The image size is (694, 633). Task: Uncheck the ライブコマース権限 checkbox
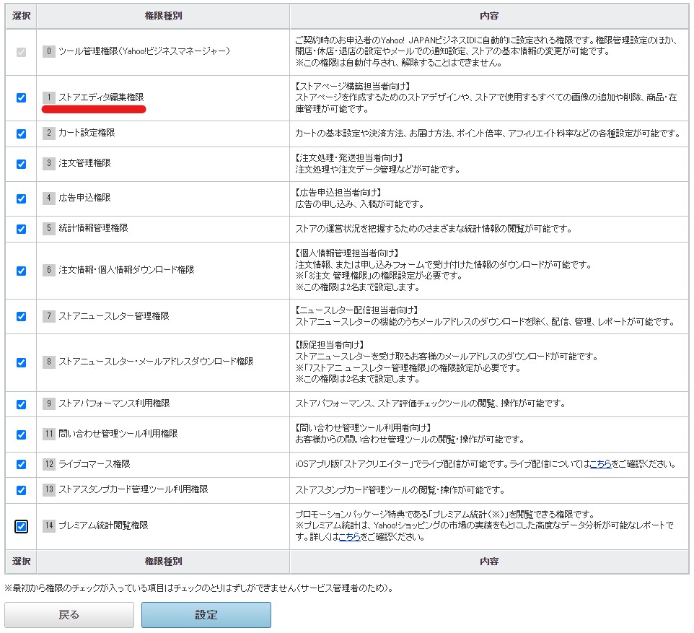tap(21, 464)
